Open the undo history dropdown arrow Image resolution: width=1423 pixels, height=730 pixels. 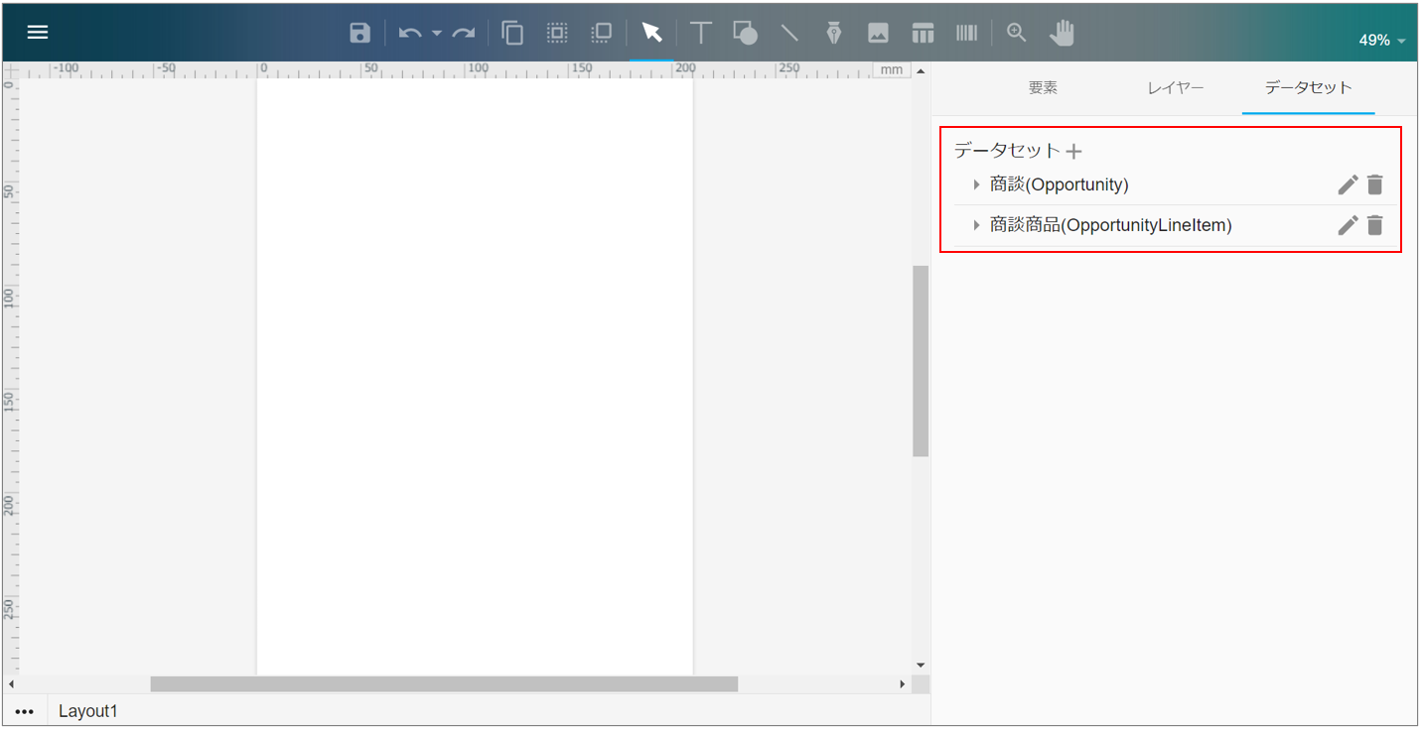coord(437,34)
